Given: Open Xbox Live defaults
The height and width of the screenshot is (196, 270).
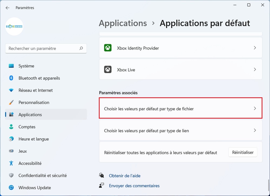Looking at the screenshot, I should click(x=181, y=69).
